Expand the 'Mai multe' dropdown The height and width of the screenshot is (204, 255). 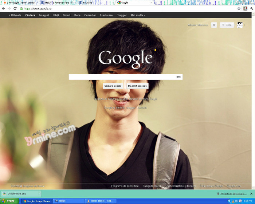(138, 15)
